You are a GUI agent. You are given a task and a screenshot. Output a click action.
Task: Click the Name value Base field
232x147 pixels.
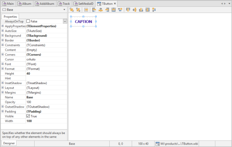pos(46,97)
